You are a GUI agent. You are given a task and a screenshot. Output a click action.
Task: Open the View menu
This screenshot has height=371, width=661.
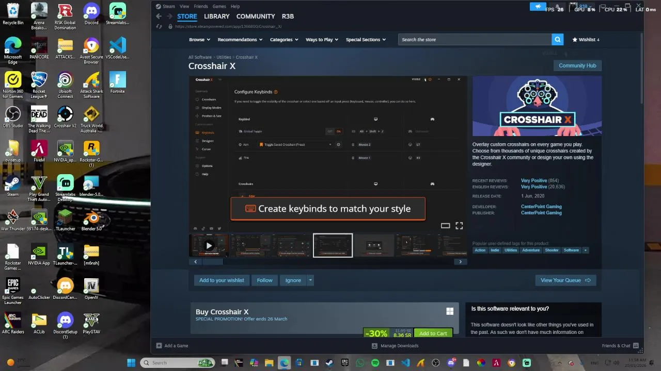184,6
